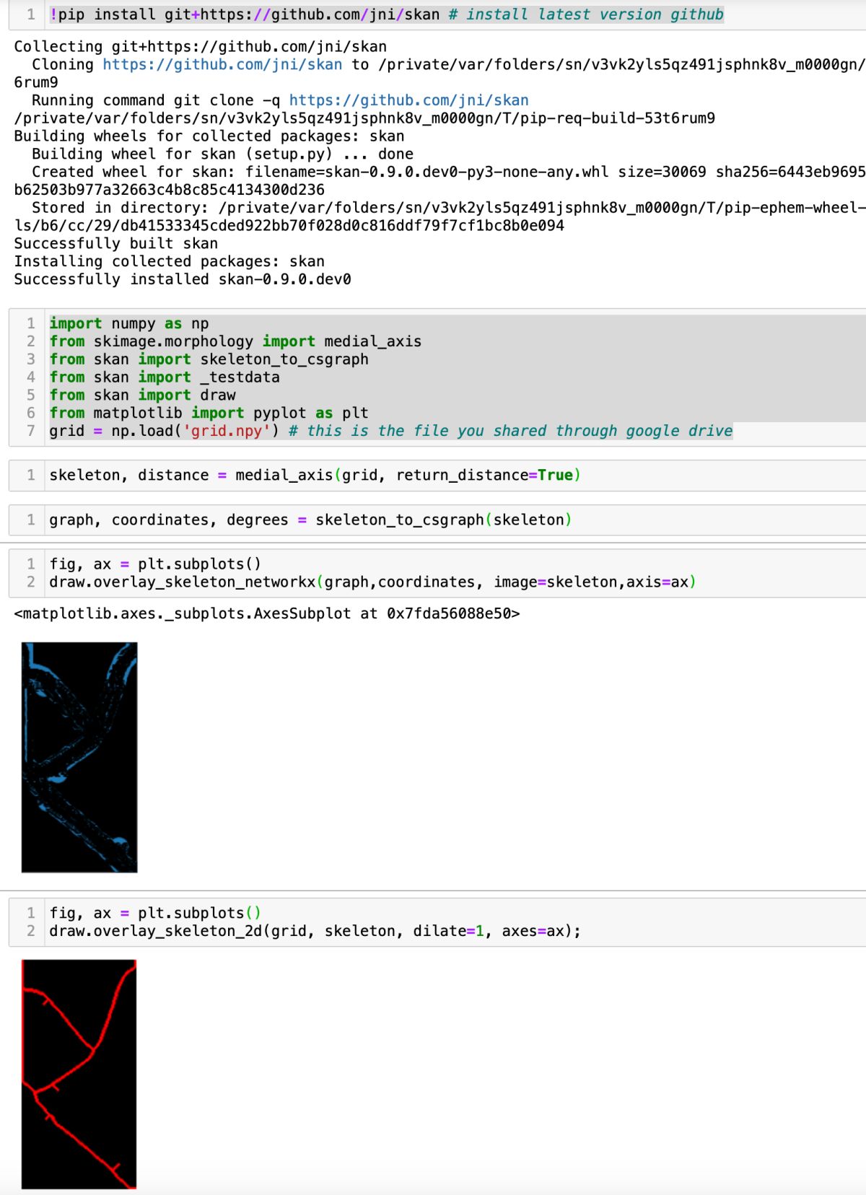Click the pip install git+https code cell

437,14
